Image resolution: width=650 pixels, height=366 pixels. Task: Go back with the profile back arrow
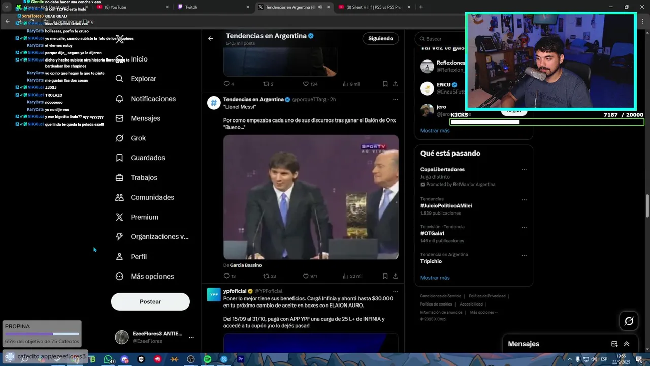point(211,39)
